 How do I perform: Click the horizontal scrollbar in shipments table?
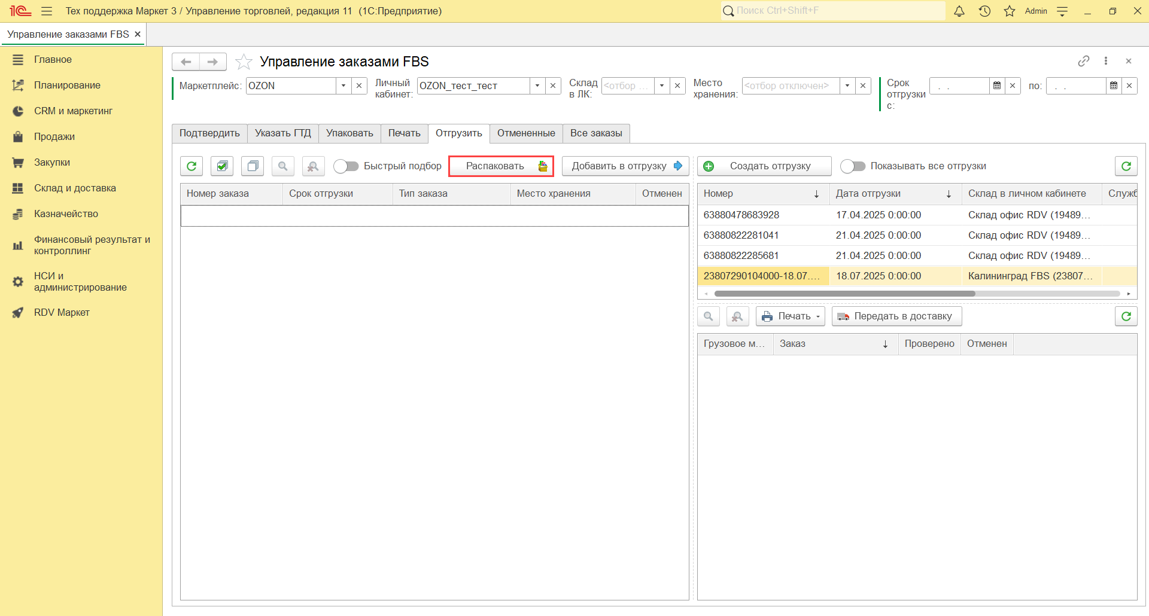tap(844, 294)
